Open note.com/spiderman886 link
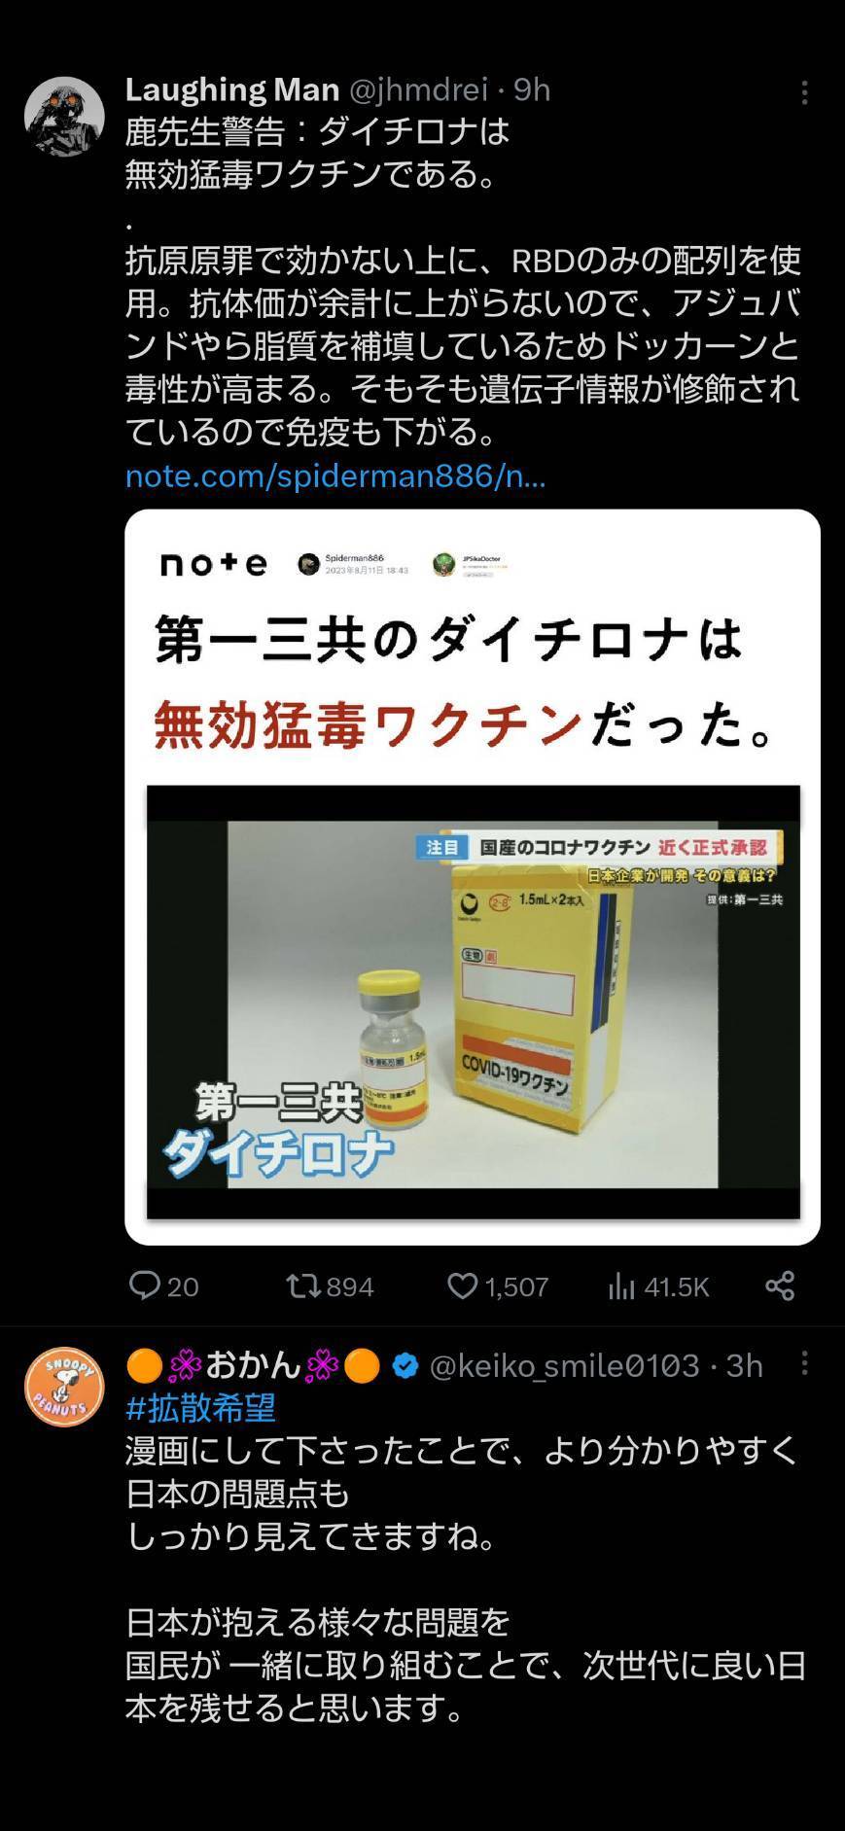Screen dimensions: 845x1831 pos(335,476)
